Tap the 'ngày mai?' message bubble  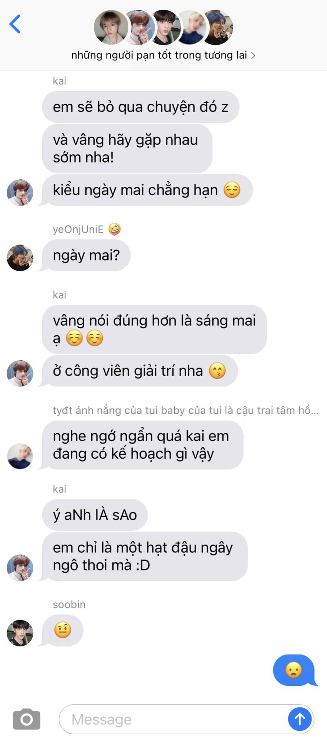coord(86,255)
